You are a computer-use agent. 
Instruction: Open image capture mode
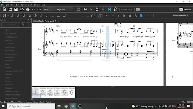pyautogui.click(x=138, y=9)
